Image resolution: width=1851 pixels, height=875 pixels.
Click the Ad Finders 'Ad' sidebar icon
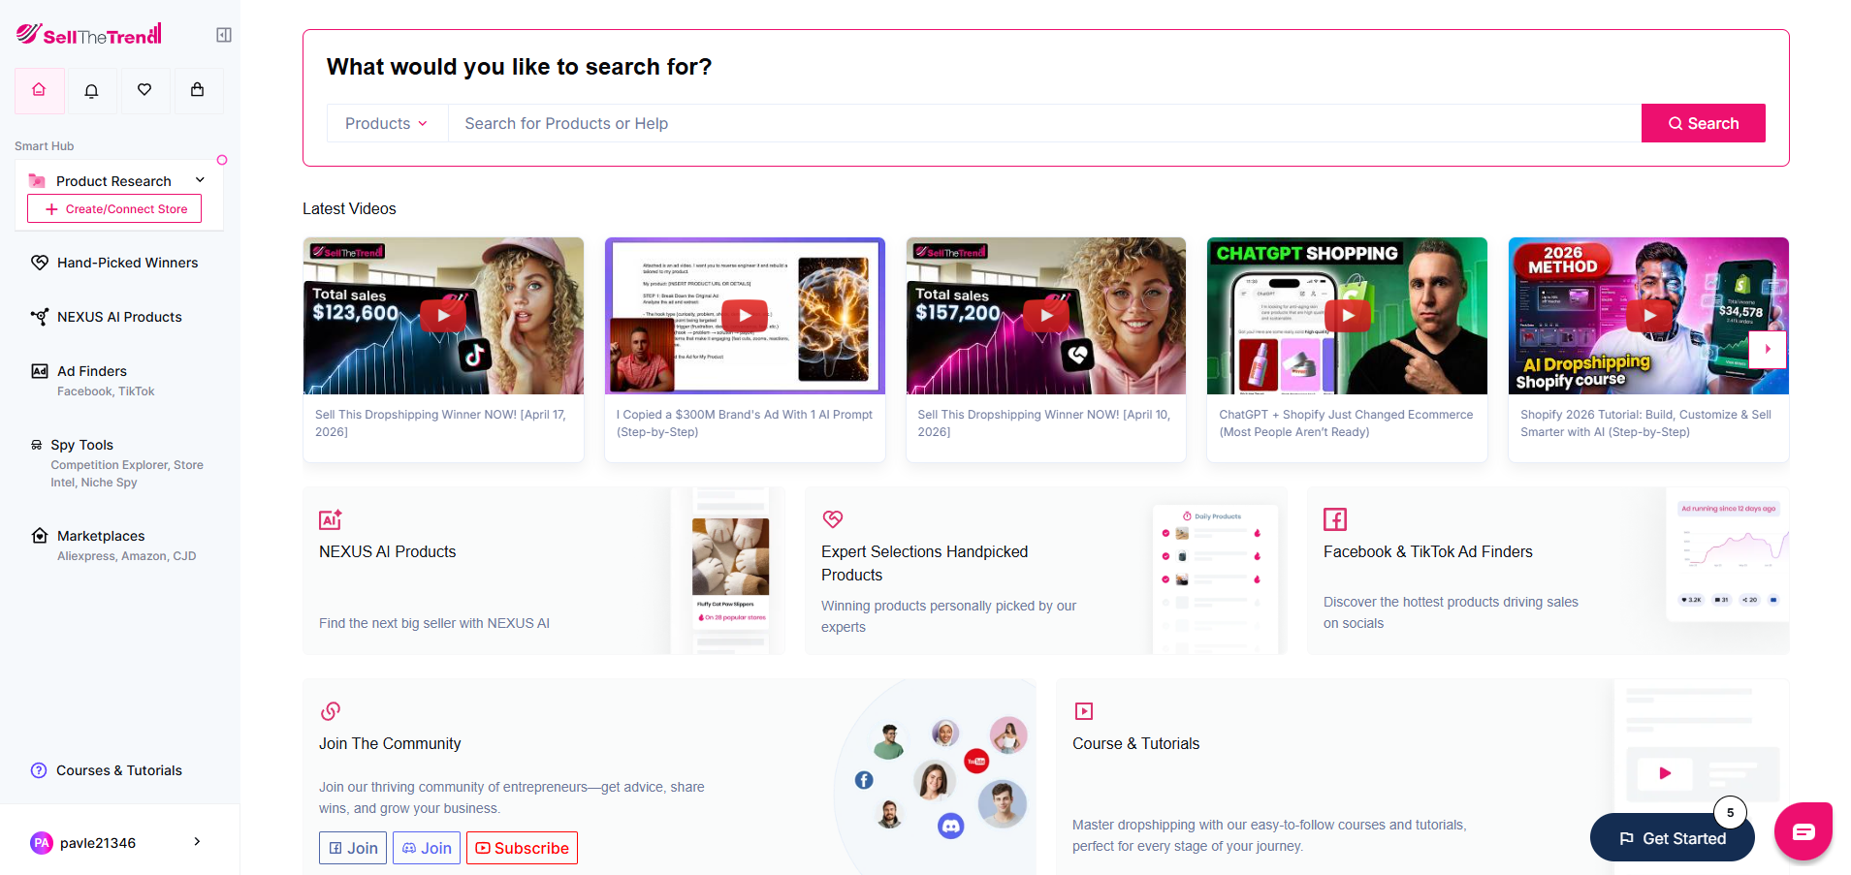click(40, 371)
